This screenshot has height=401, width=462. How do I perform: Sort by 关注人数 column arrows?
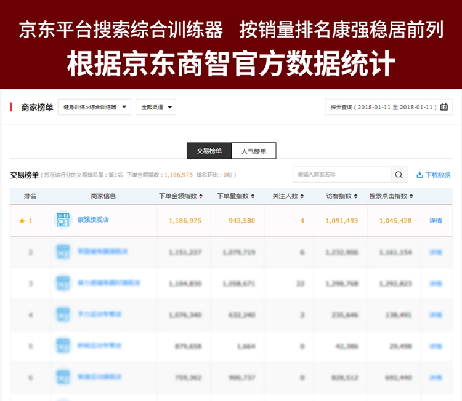[x=302, y=196]
